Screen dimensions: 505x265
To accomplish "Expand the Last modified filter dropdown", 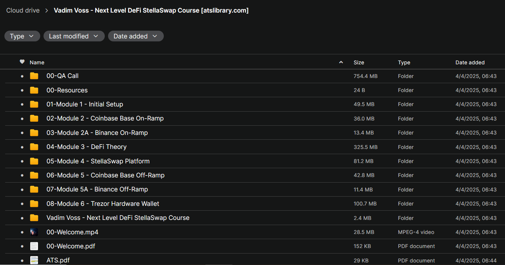I will (74, 36).
